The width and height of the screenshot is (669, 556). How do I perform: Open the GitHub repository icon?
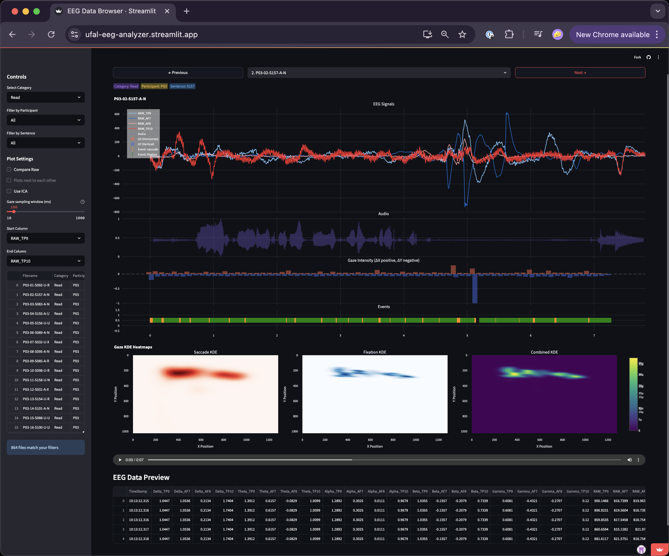click(649, 57)
